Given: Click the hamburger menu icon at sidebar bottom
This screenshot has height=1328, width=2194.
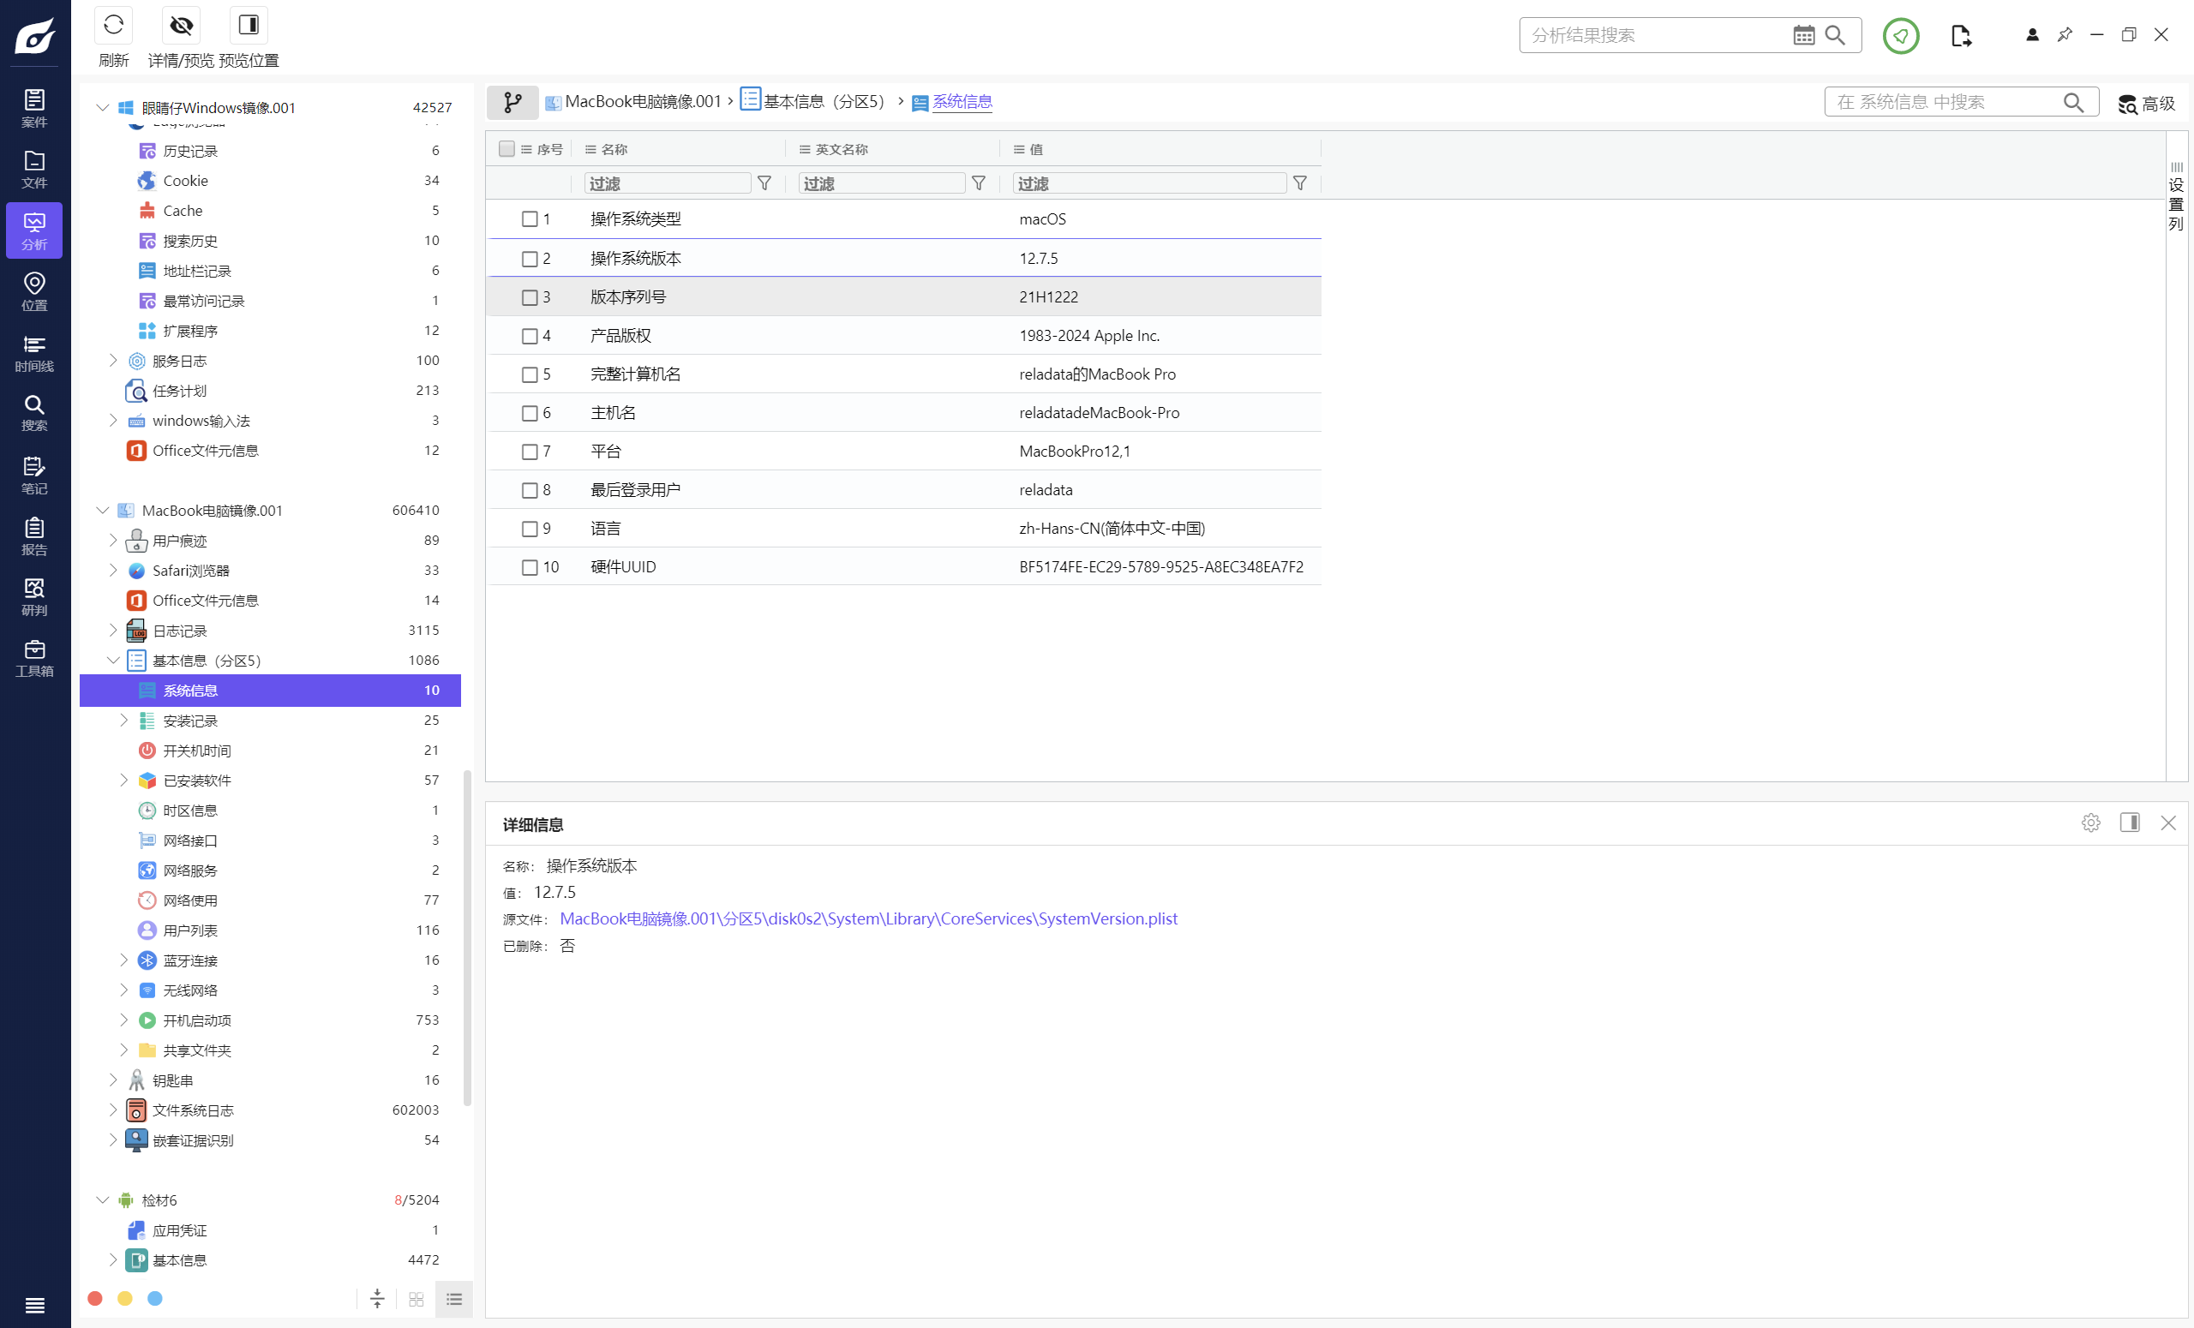Looking at the screenshot, I should pyautogui.click(x=35, y=1305).
